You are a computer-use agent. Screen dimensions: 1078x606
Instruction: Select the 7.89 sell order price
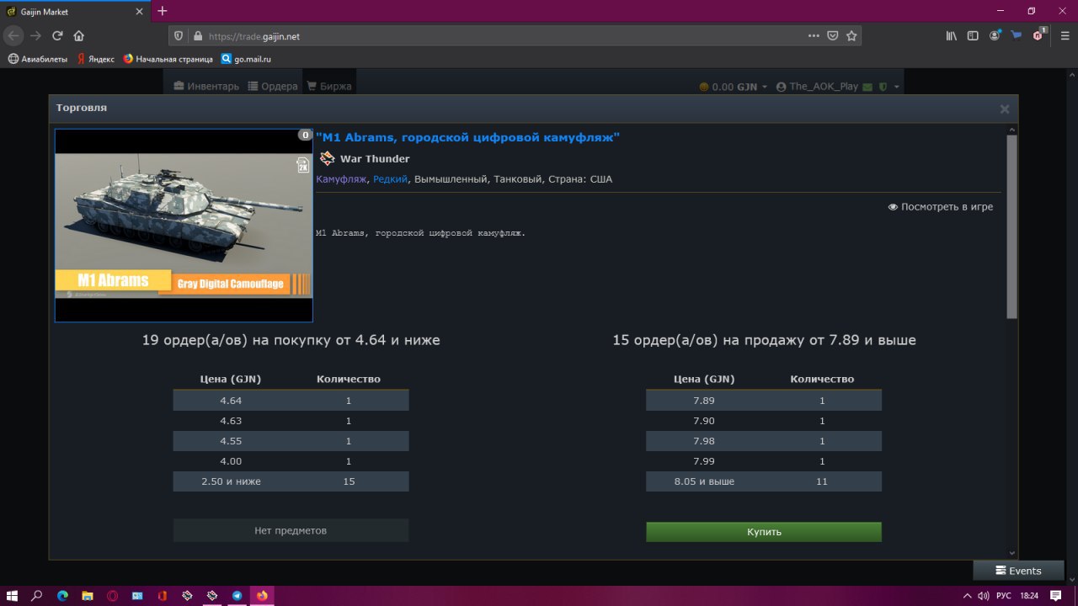tap(704, 401)
